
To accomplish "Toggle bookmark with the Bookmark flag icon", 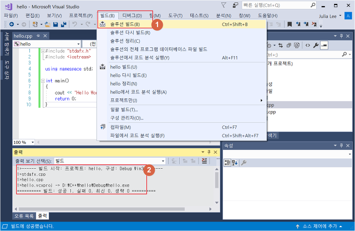I will pyautogui.click(x=290, y=24).
